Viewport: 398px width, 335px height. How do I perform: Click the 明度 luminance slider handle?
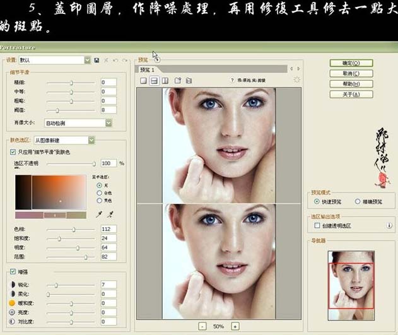click(78, 248)
